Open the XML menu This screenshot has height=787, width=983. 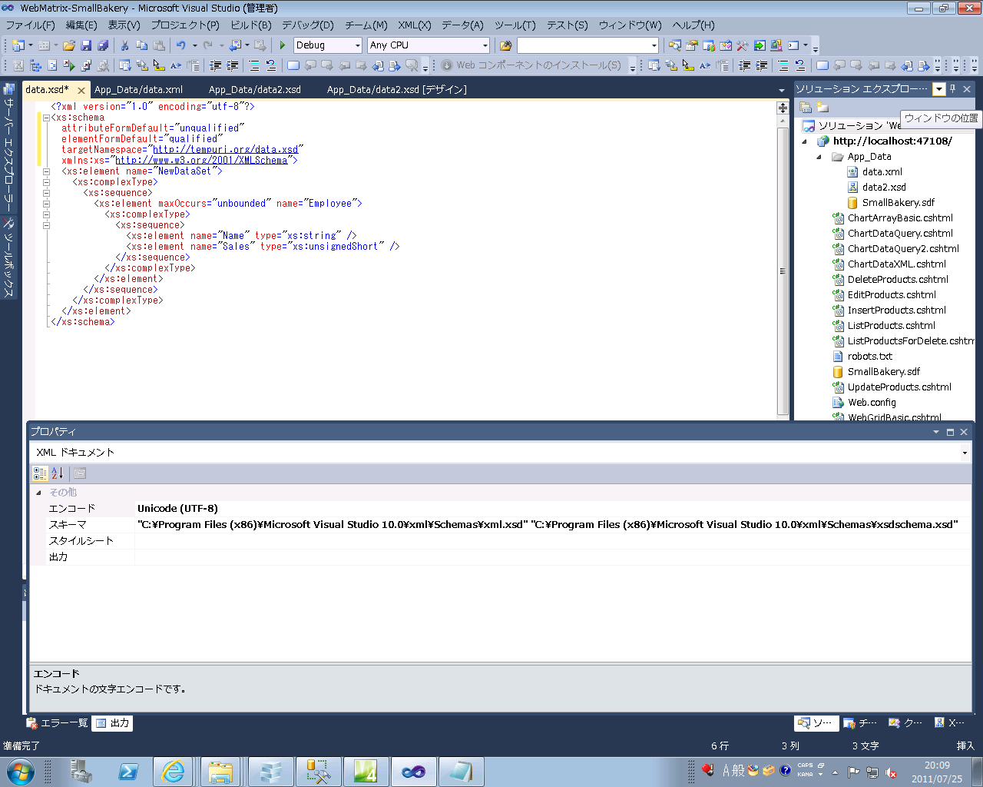pyautogui.click(x=413, y=25)
